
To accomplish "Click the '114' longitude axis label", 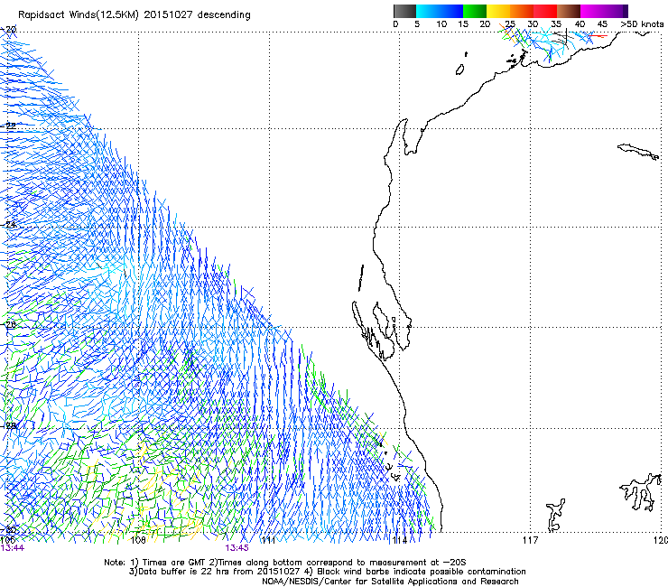I will [x=399, y=540].
